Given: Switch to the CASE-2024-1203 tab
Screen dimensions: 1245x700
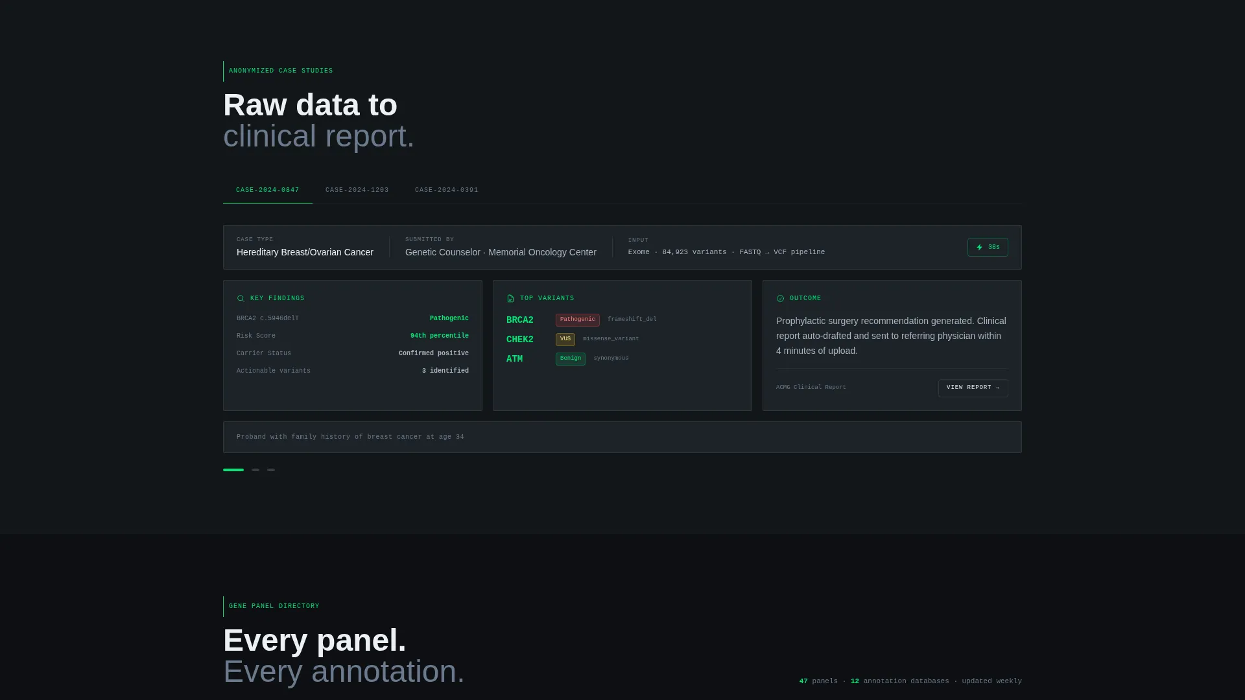Looking at the screenshot, I should point(357,190).
